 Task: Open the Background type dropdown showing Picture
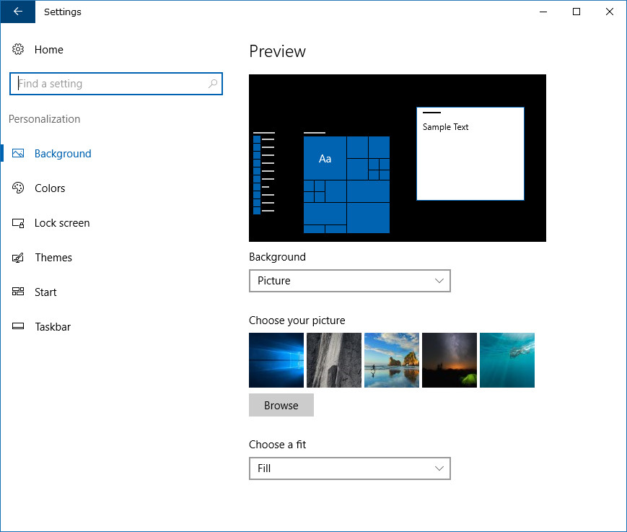tap(349, 281)
